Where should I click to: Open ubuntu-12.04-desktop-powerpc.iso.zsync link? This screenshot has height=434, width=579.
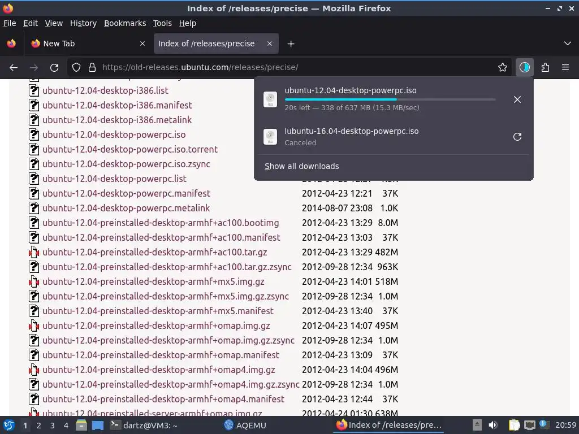coord(126,164)
